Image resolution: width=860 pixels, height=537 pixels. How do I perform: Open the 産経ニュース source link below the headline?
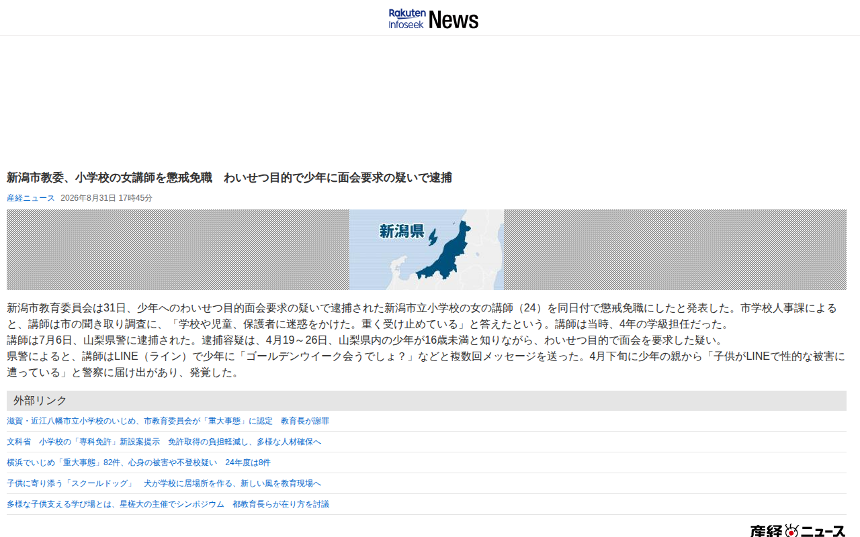point(31,198)
